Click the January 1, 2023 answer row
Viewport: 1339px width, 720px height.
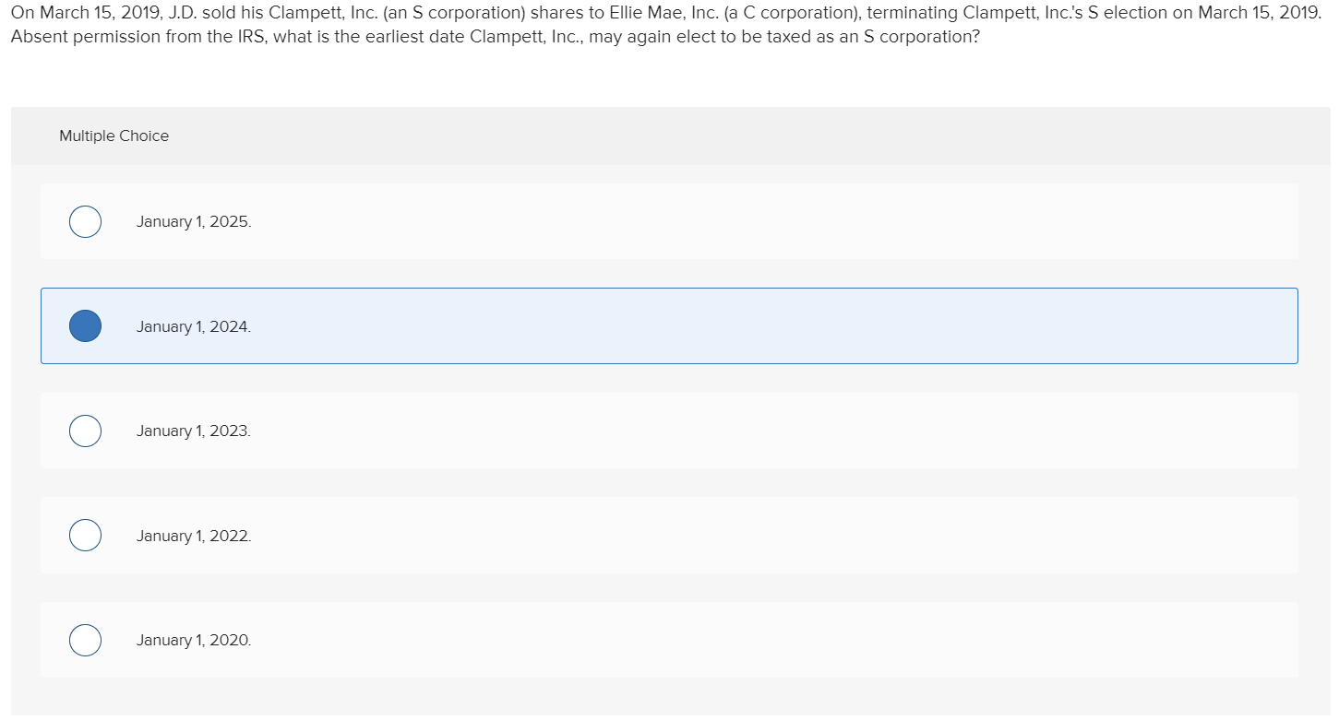tap(646, 431)
